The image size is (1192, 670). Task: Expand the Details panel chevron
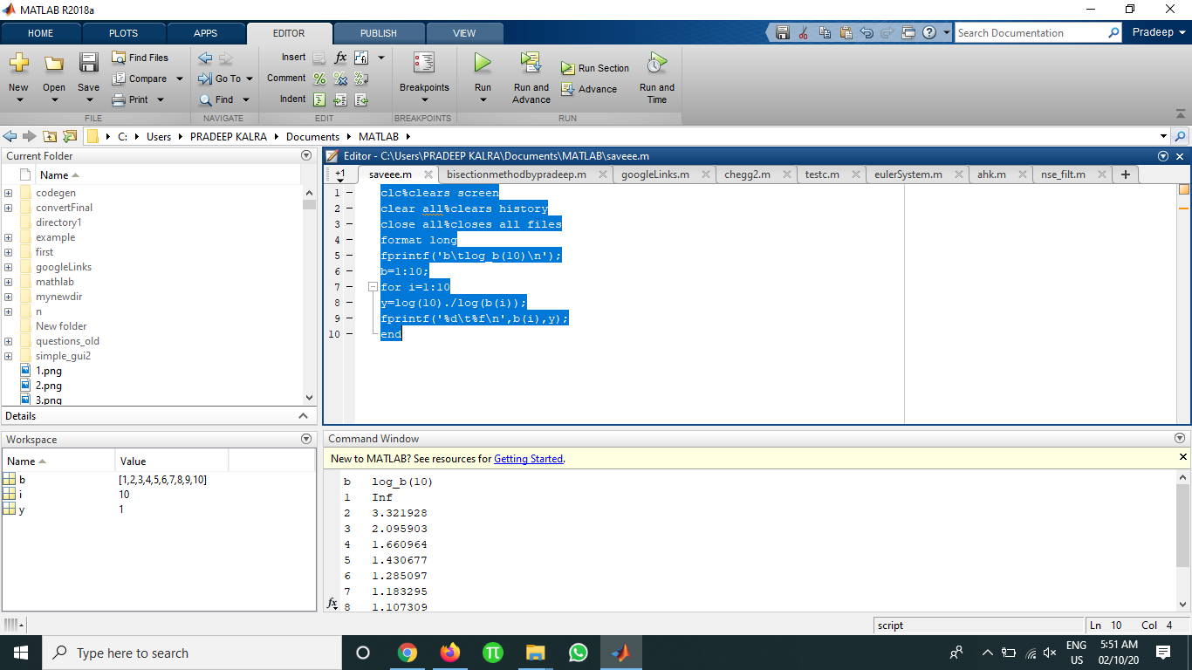304,416
